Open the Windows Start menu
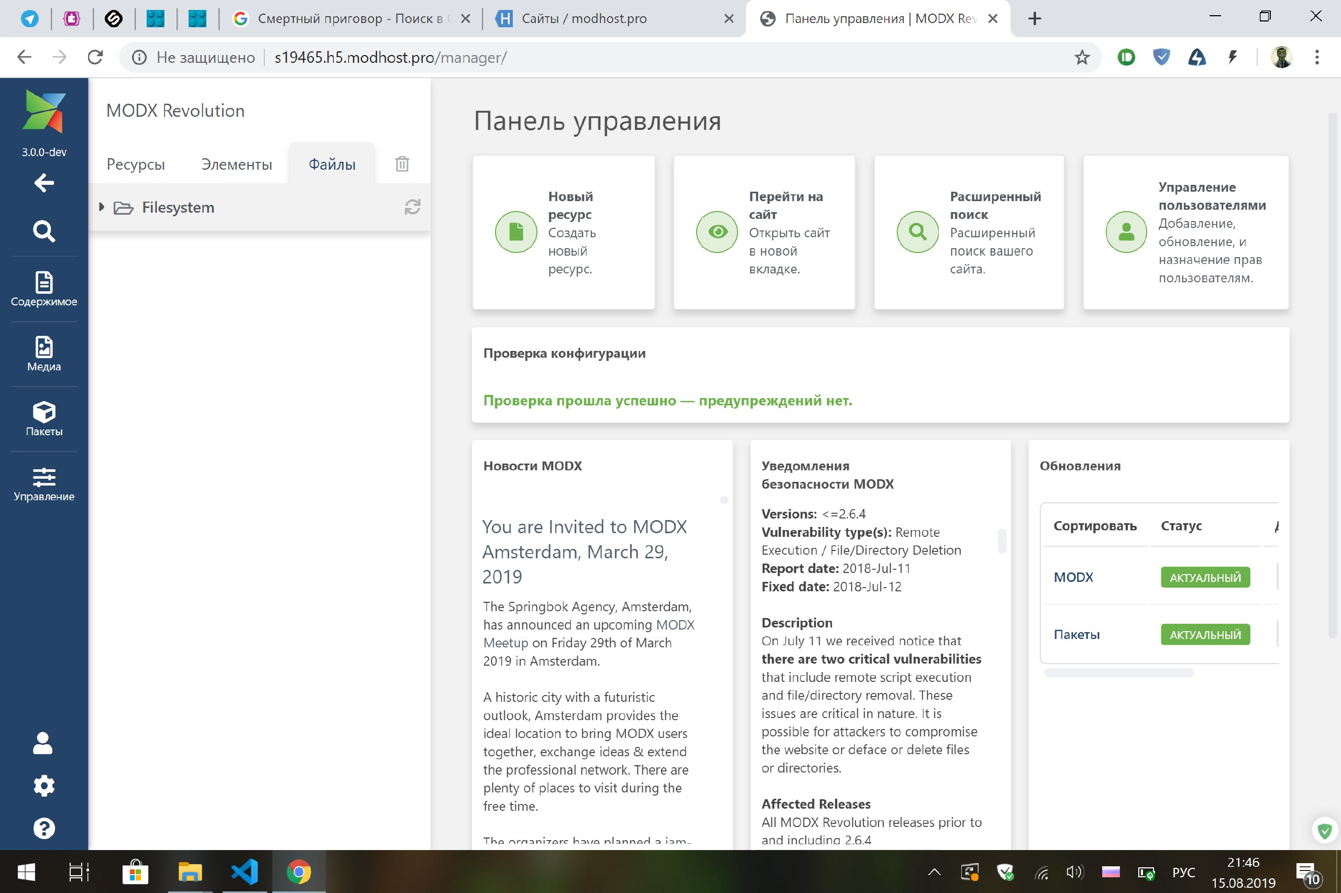1341x893 pixels. [x=26, y=872]
